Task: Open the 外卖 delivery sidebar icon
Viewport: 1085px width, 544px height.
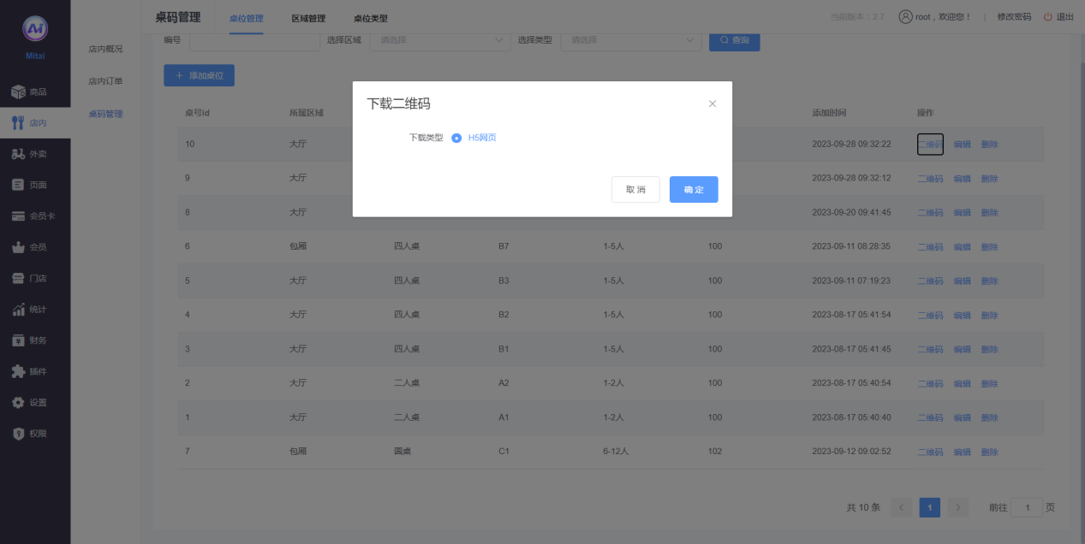Action: pyautogui.click(x=18, y=154)
